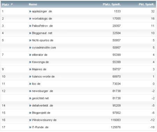Click the arrow icon before IT-Runde .de
157x132 pixels.
(30, 127)
